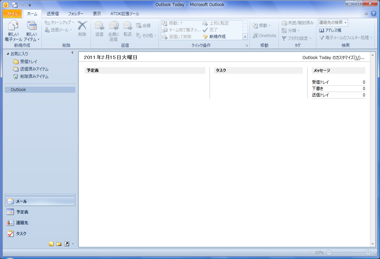Switch to the Send/Receive (送受信) tab
380x259 pixels.
click(x=53, y=14)
